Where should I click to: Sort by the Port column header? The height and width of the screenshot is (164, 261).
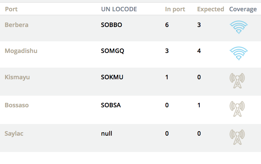[11, 9]
